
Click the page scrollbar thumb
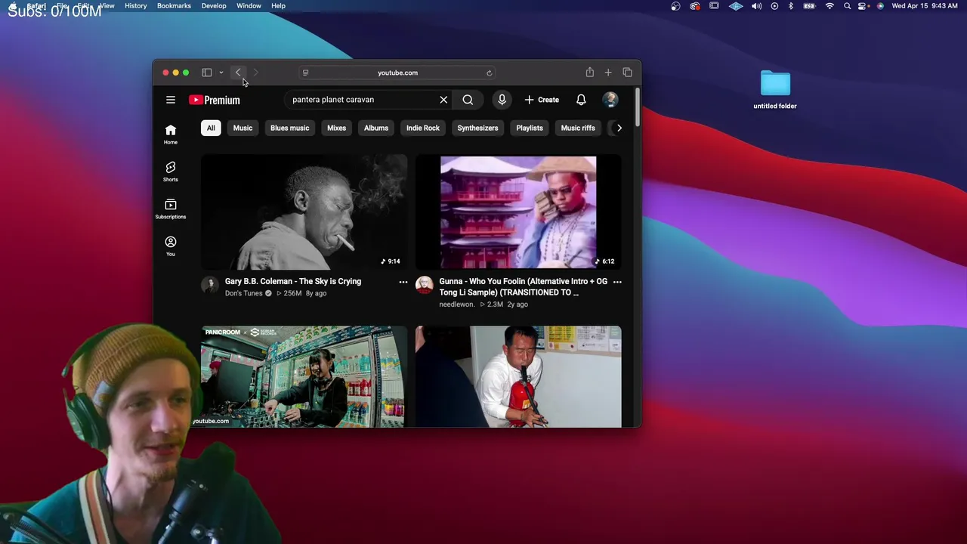[638, 107]
